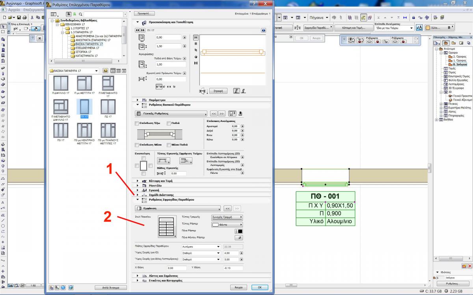
Task: Click the empty pen icon for Πένα Φόντου Ράστερ
Action: (x=239, y=238)
